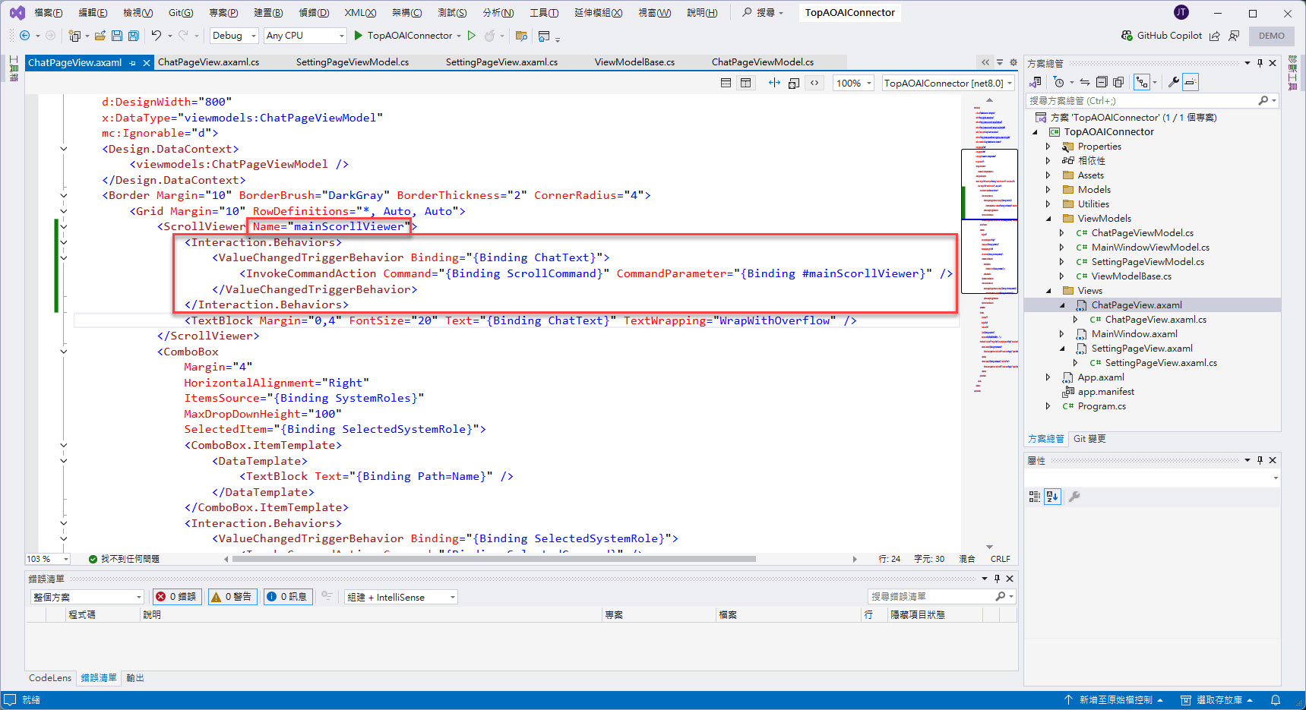
Task: Click the pop-out designer icon
Action: [794, 83]
